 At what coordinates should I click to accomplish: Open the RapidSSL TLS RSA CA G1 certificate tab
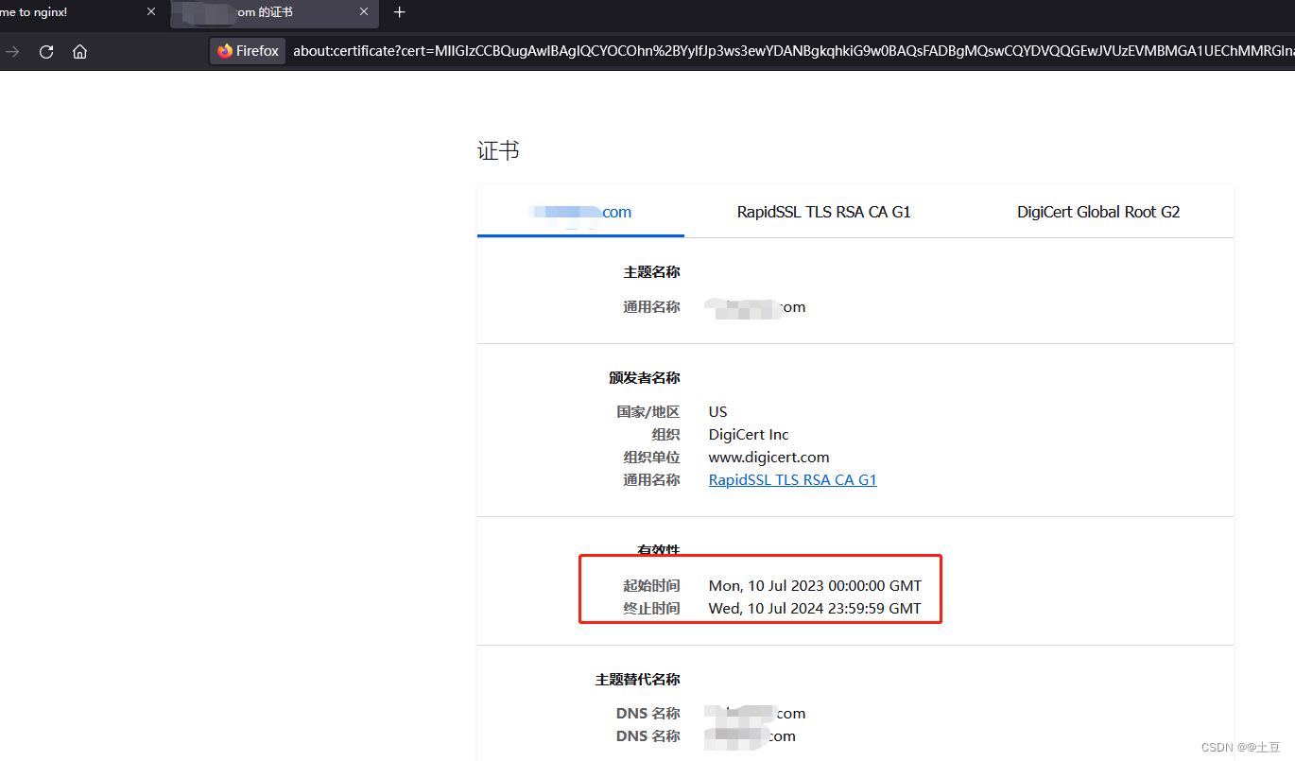click(x=824, y=212)
